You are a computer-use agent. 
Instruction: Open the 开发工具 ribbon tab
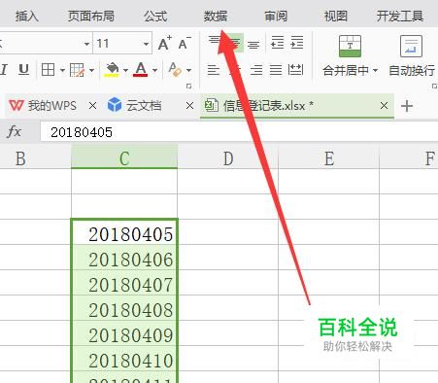(400, 16)
